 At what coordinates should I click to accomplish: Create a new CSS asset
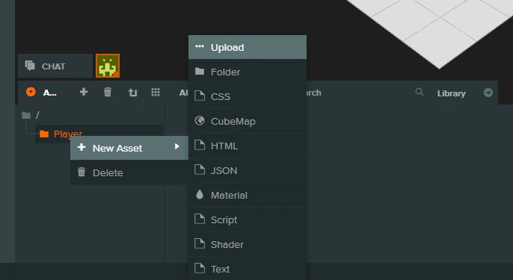[248, 96]
